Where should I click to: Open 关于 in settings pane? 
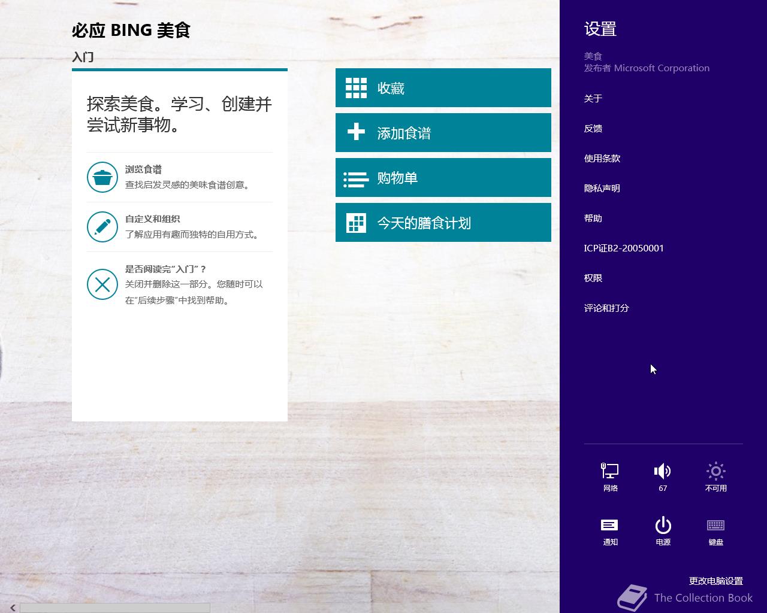tap(593, 98)
